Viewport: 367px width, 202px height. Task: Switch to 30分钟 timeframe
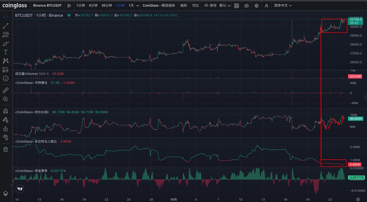coord(107,6)
